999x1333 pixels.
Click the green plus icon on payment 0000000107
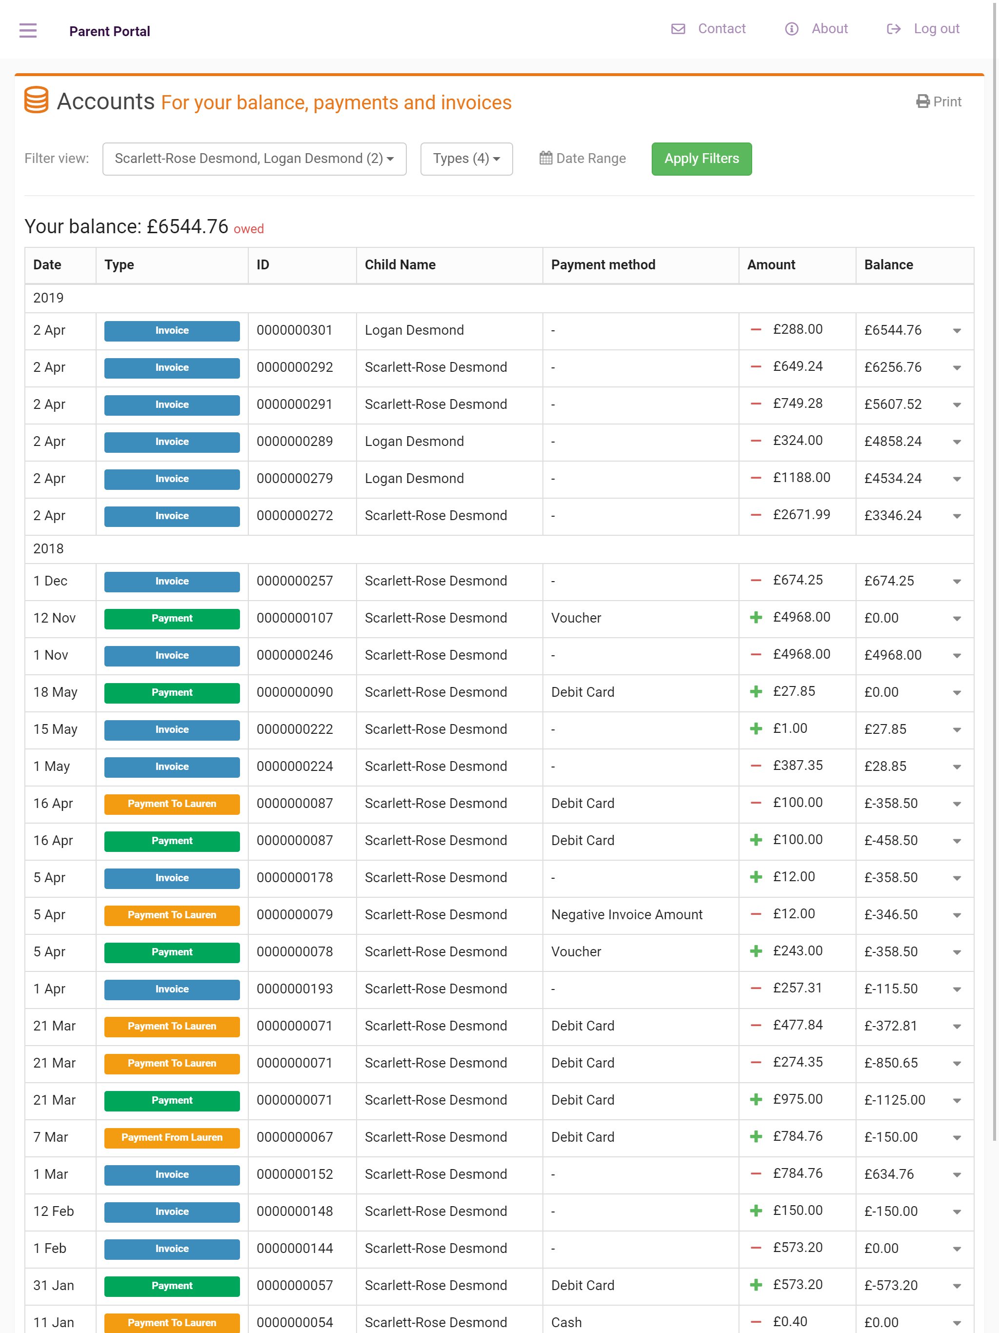coord(756,618)
